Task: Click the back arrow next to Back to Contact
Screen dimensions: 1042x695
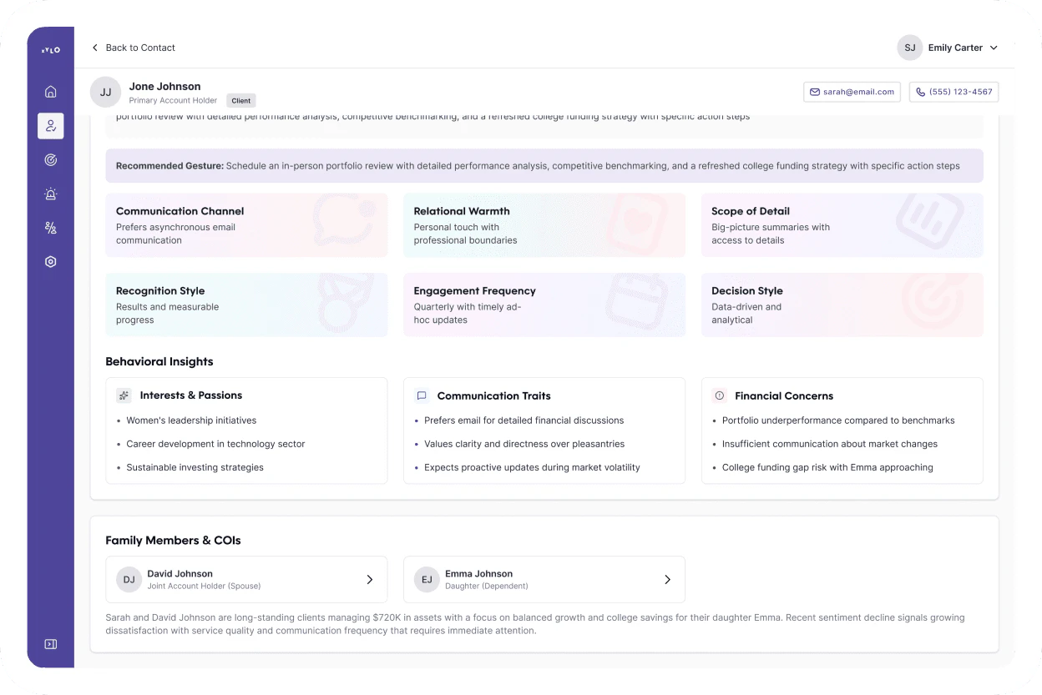Action: point(95,48)
